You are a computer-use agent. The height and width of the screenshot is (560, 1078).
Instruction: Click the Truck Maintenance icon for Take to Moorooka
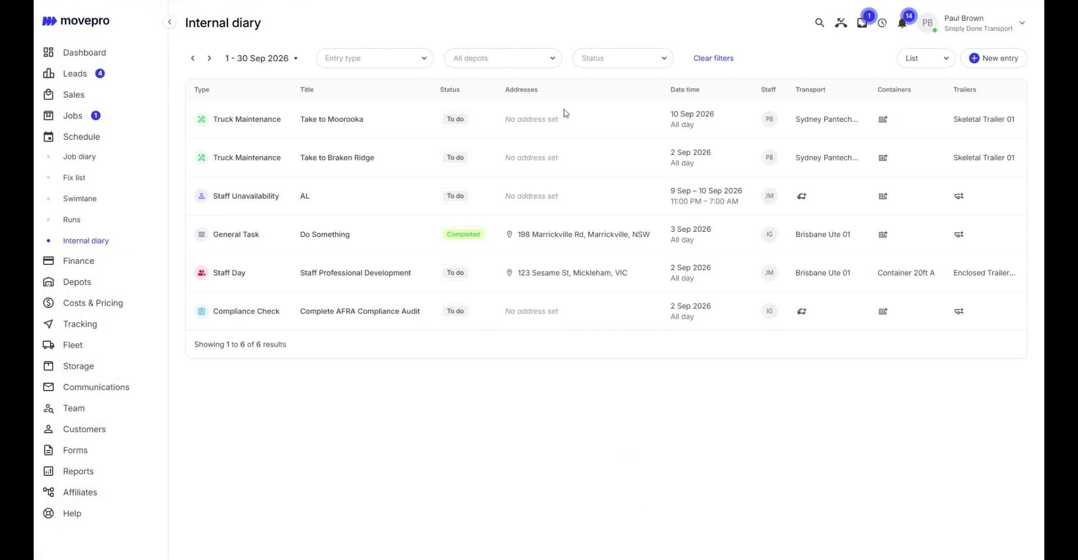[202, 119]
